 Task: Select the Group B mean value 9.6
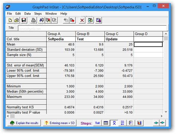tap(90, 45)
